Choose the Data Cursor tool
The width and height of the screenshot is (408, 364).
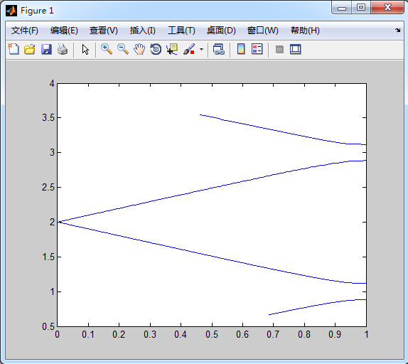point(172,49)
